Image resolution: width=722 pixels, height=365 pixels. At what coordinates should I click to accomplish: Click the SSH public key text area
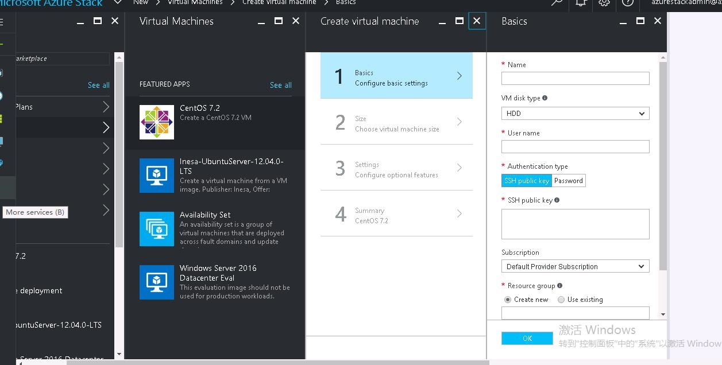point(576,224)
